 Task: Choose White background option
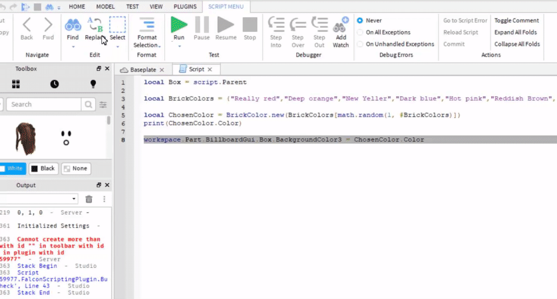[x=13, y=168]
